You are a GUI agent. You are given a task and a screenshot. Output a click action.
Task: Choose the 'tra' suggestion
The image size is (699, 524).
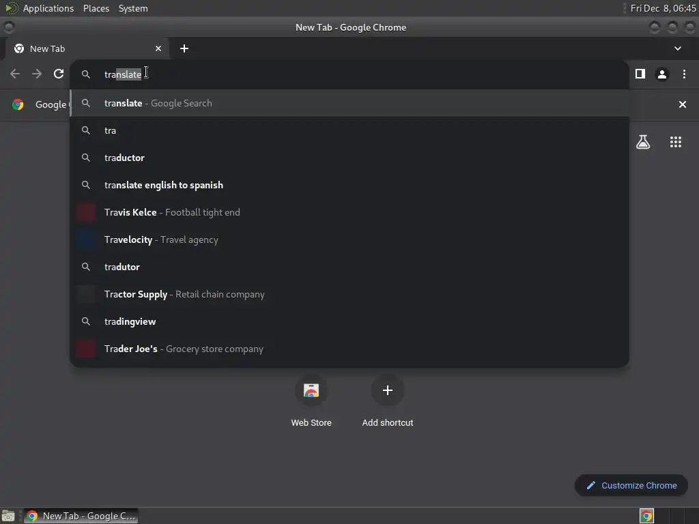(349, 130)
